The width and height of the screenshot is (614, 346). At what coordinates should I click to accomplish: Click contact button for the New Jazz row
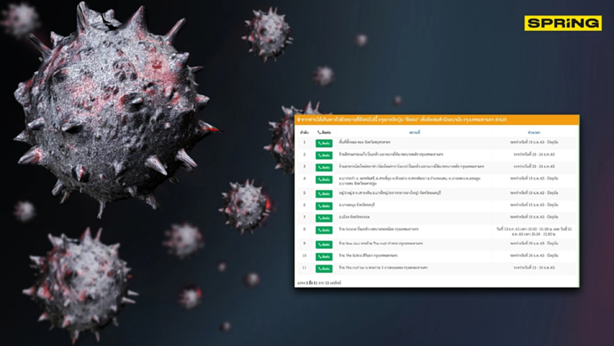324,244
